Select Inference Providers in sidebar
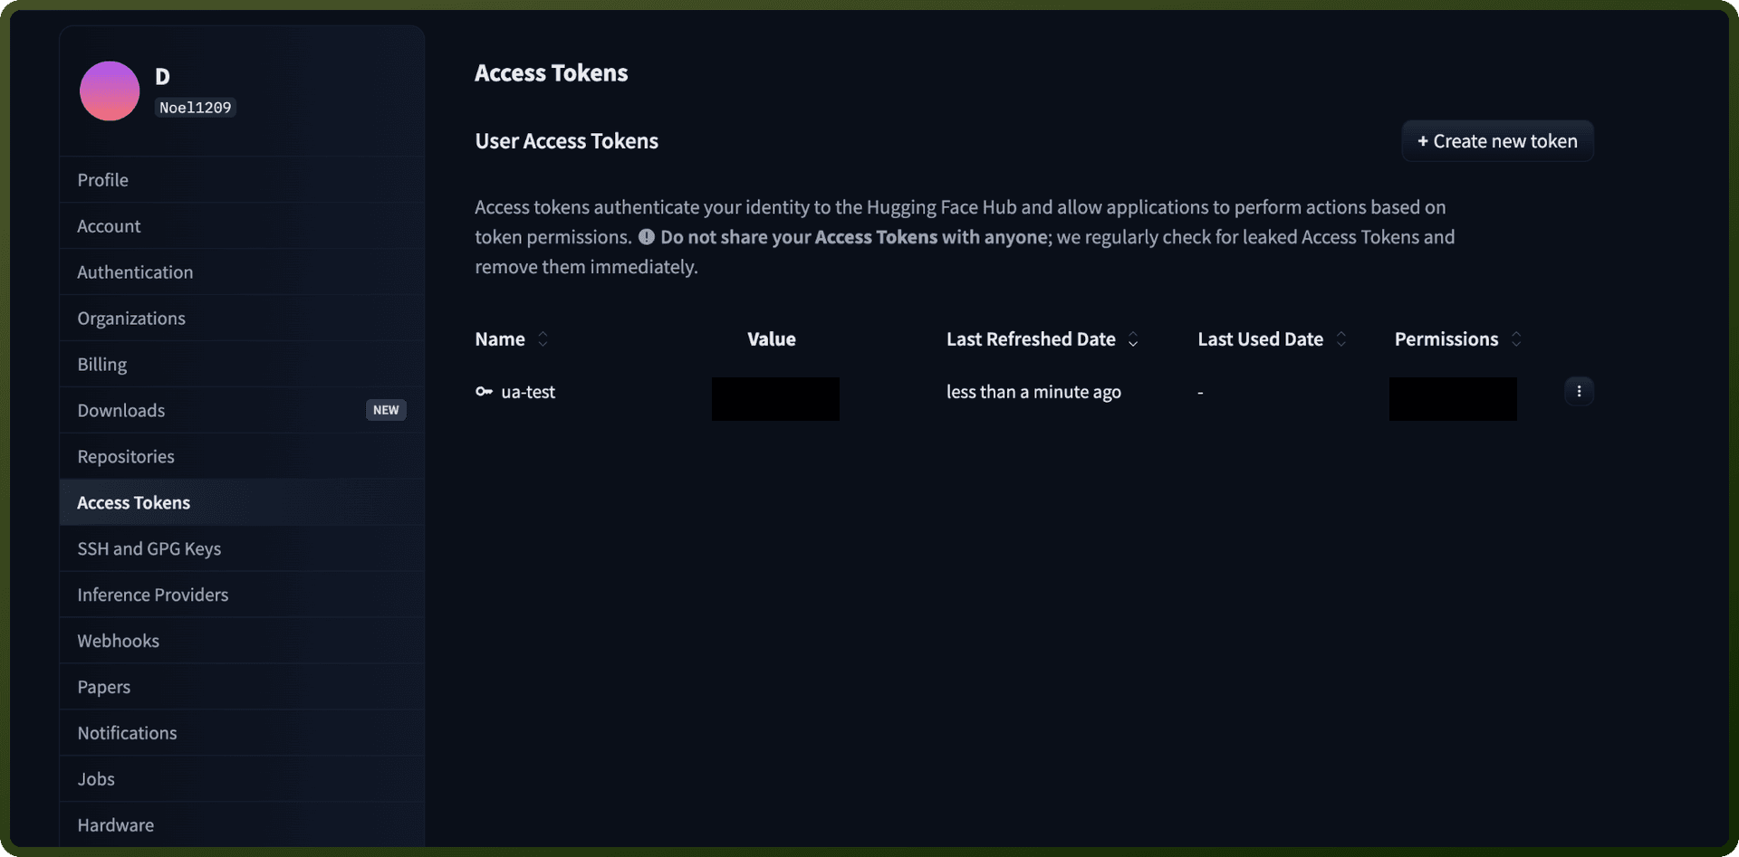1739x857 pixels. pyautogui.click(x=242, y=595)
